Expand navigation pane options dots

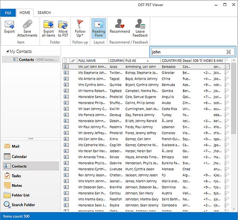(x=31, y=139)
